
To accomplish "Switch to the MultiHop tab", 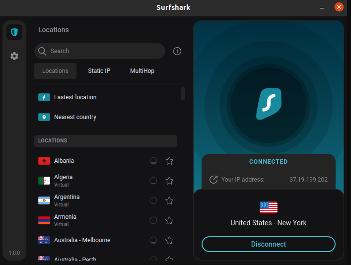I will click(x=142, y=71).
